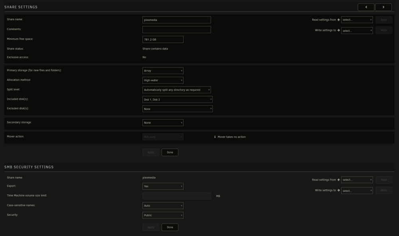Open SMB Security Read settings from select dropdown
This screenshot has width=399, height=236.
[357, 179]
